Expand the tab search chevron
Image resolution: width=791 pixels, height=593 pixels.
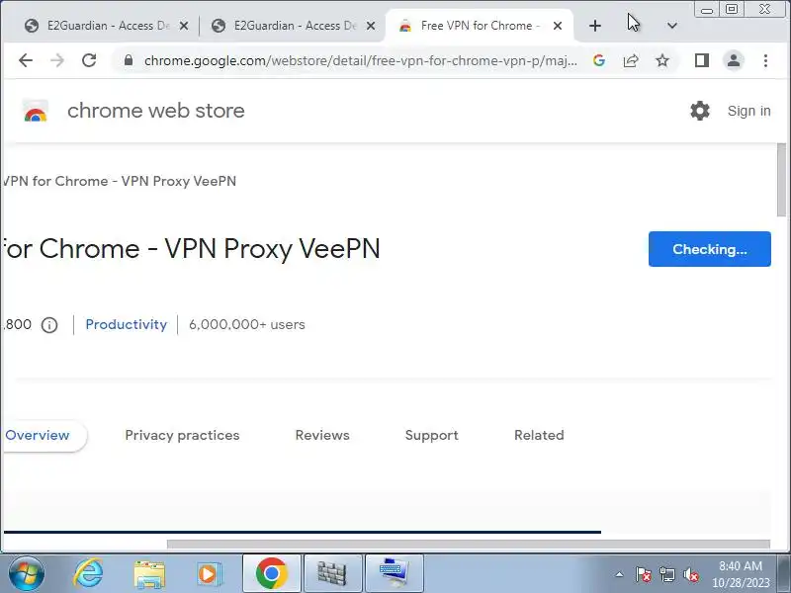click(672, 26)
